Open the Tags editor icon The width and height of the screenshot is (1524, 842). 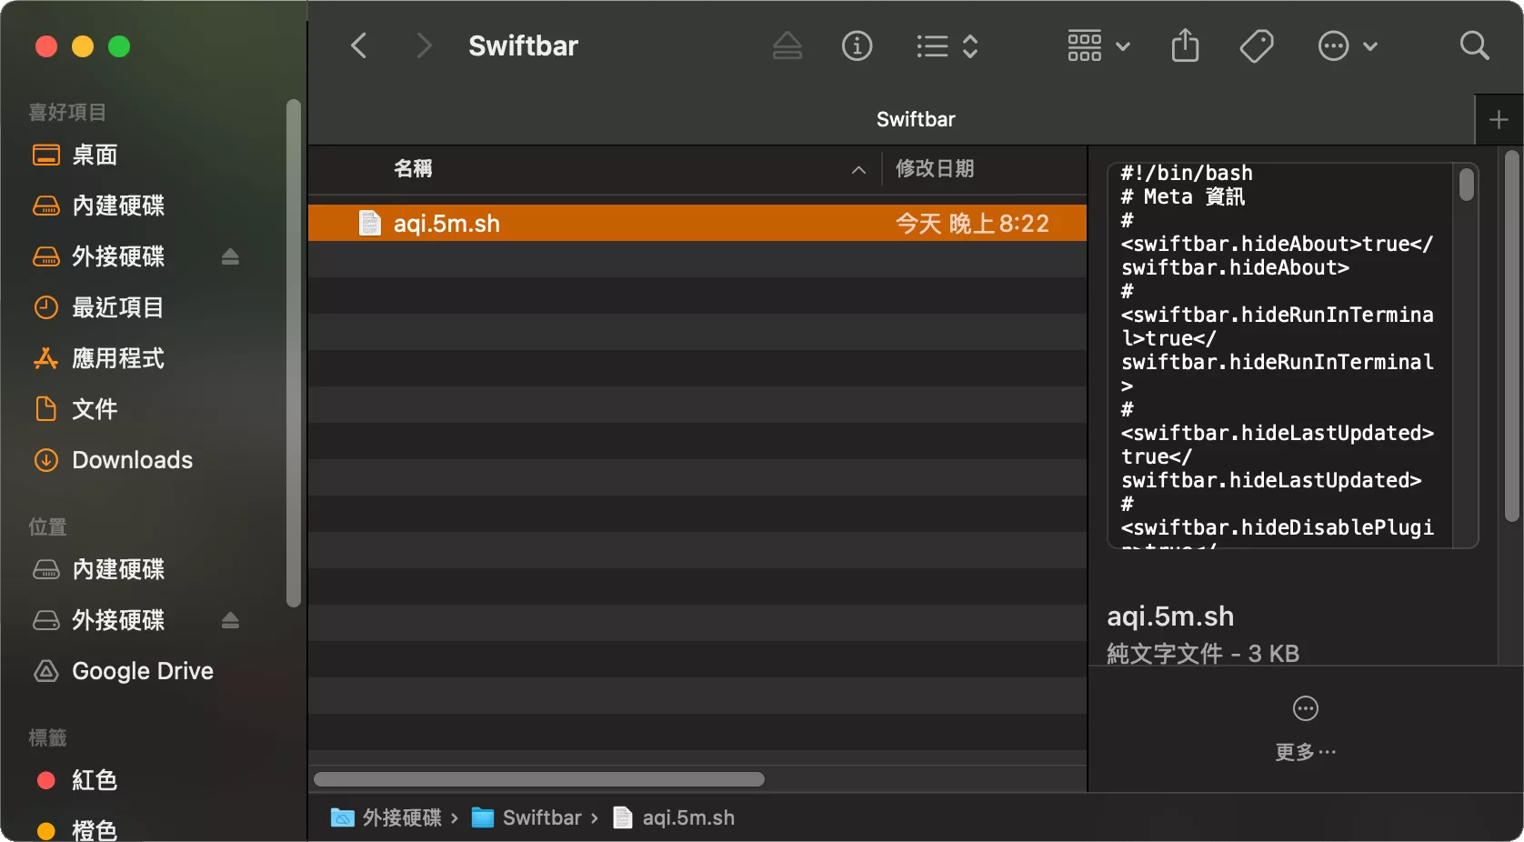click(1257, 45)
